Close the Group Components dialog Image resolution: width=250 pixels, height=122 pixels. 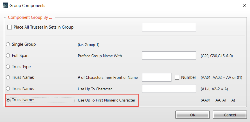[244, 6]
